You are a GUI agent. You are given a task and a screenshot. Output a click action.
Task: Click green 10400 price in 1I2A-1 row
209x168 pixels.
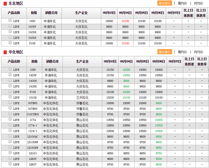coord(159,131)
